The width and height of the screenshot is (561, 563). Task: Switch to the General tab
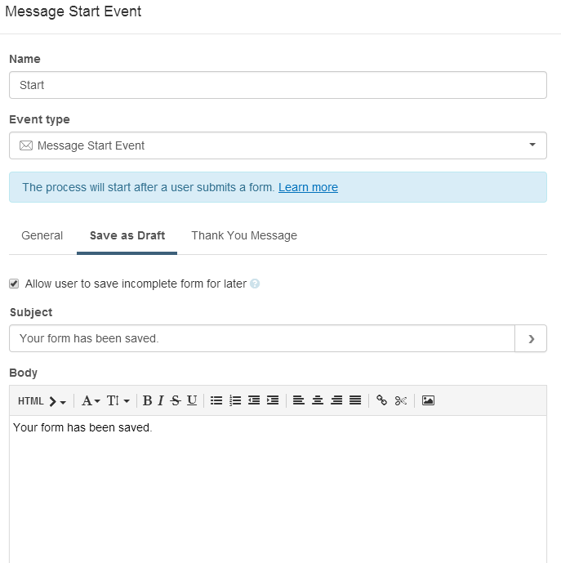coord(42,235)
